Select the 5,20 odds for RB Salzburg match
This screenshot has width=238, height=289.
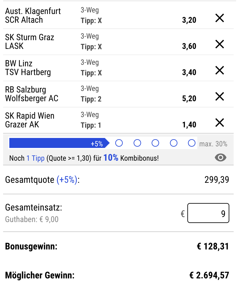point(189,98)
